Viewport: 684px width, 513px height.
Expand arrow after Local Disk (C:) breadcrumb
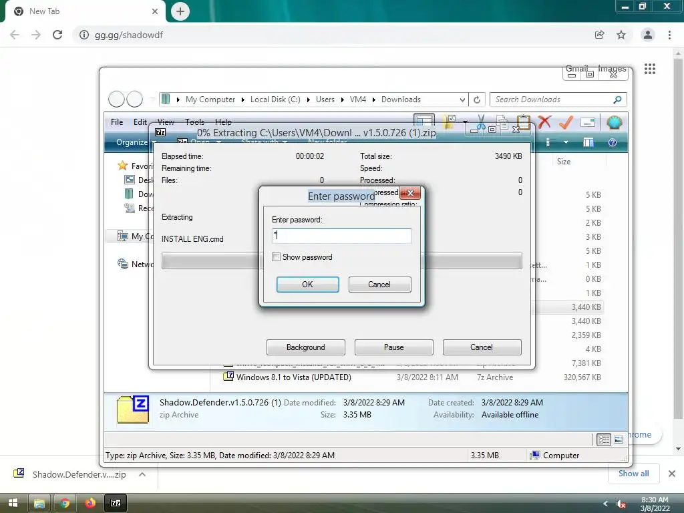coord(309,100)
